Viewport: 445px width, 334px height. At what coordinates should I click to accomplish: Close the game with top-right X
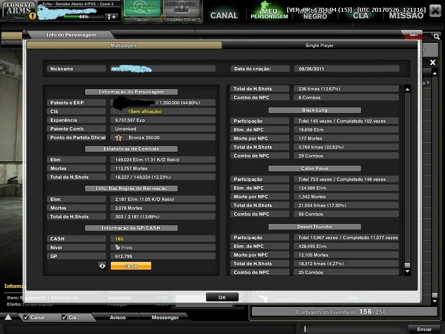coord(435,11)
